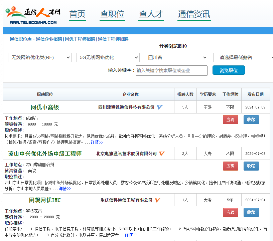The width and height of the screenshot is (273, 241).
Task: Click the 5年 experience cell
Action: tap(230, 200)
